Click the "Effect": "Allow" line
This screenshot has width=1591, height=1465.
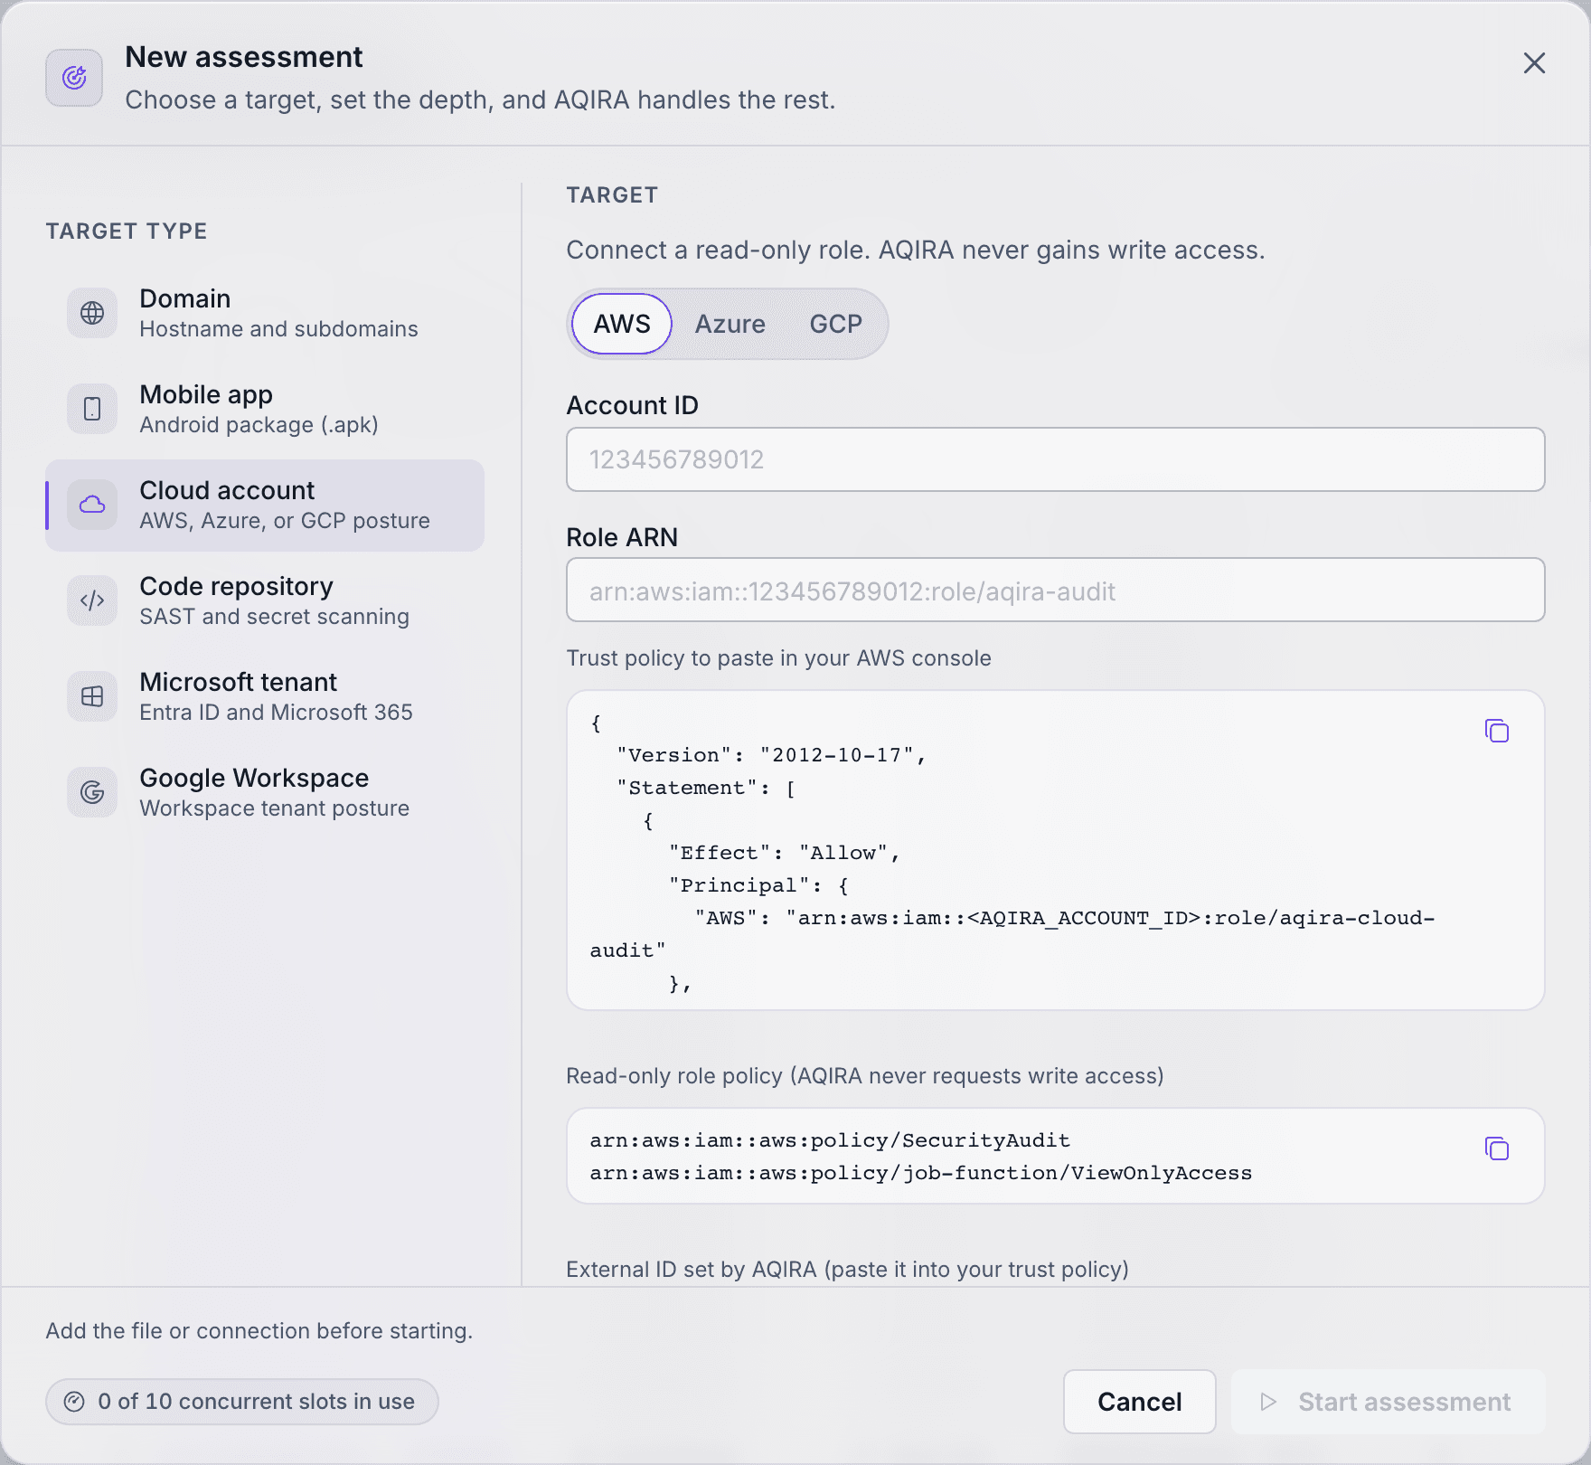click(x=785, y=853)
